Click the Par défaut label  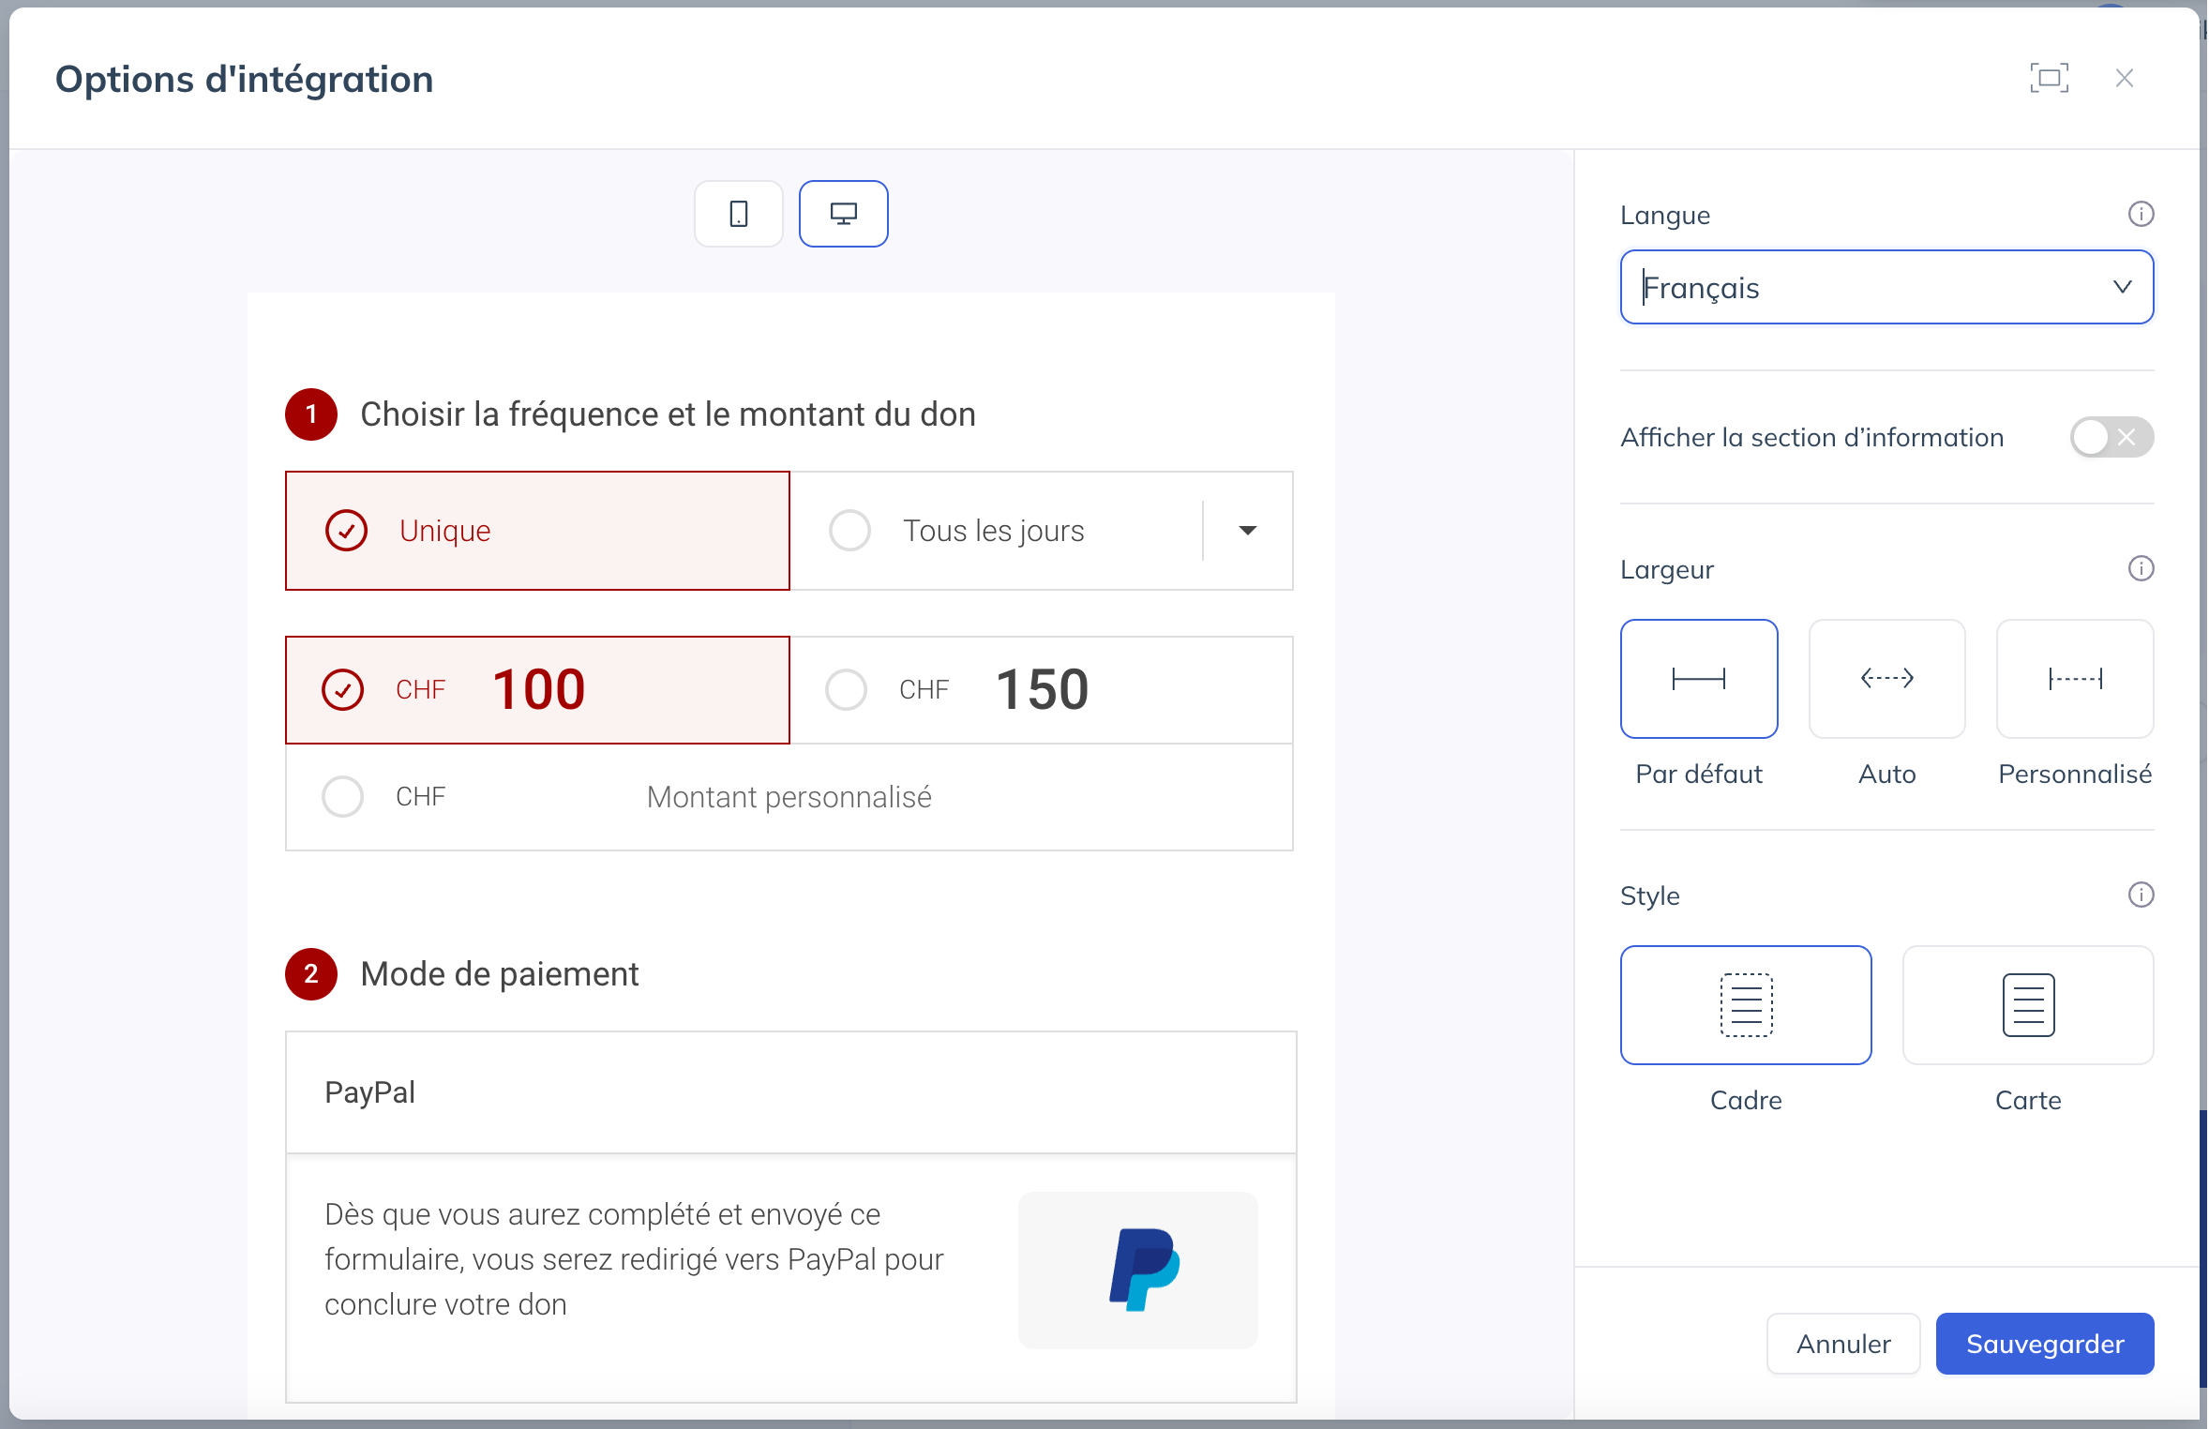[x=1699, y=774]
